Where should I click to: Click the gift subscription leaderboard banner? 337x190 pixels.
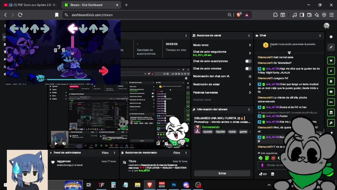(289, 45)
